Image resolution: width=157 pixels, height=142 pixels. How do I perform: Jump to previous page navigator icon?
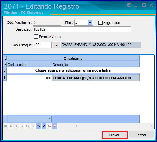pos(11,126)
